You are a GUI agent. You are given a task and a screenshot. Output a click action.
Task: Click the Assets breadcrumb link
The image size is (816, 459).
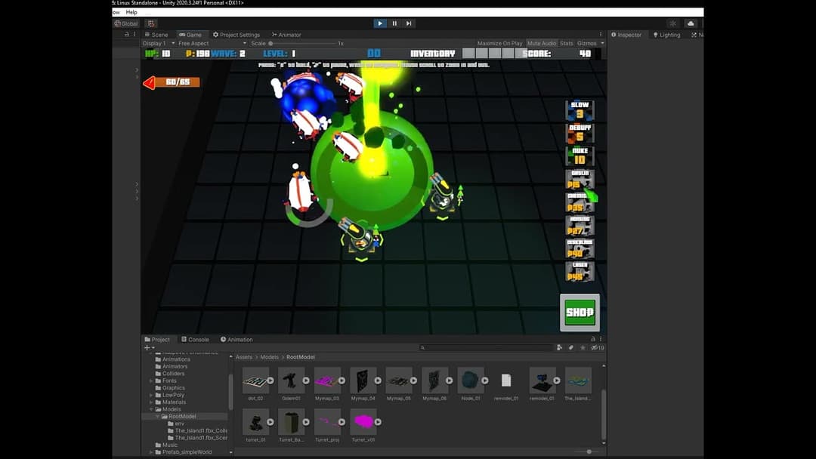click(243, 356)
